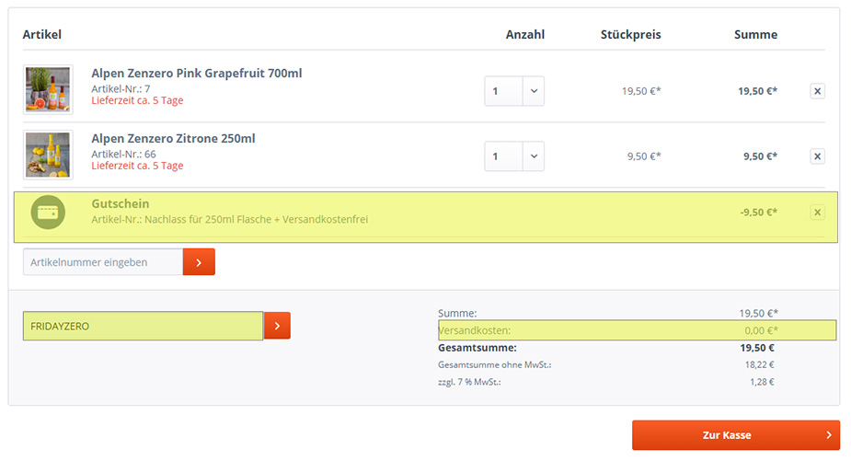Click the Gutschein title text
The width and height of the screenshot is (851, 461).
121,203
